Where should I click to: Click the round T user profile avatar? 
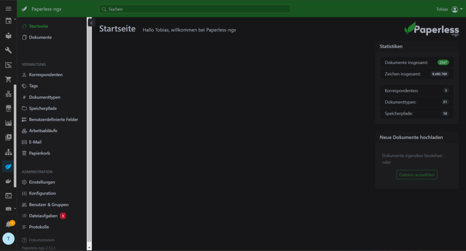tap(8, 239)
